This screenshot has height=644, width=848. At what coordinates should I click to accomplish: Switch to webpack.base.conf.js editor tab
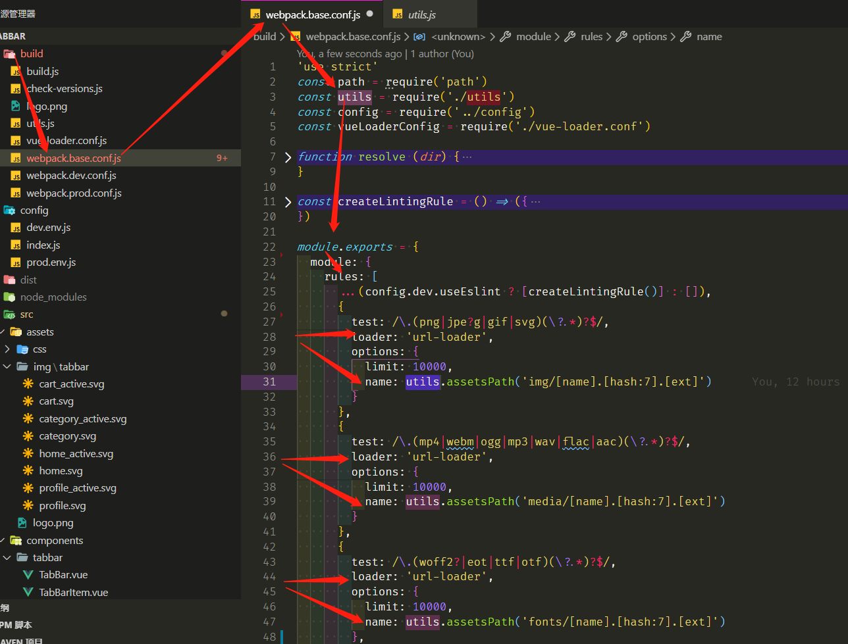[312, 14]
